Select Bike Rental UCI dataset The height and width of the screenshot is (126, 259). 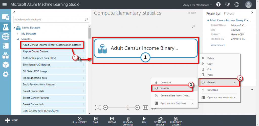(x=53, y=65)
